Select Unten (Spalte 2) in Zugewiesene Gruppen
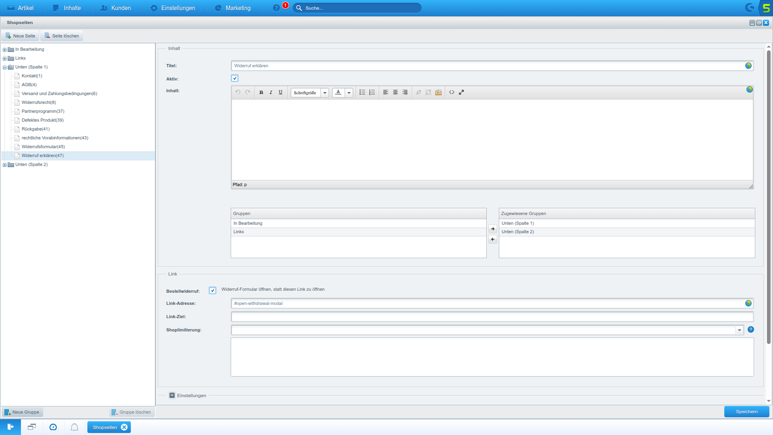The width and height of the screenshot is (773, 435). point(626,232)
